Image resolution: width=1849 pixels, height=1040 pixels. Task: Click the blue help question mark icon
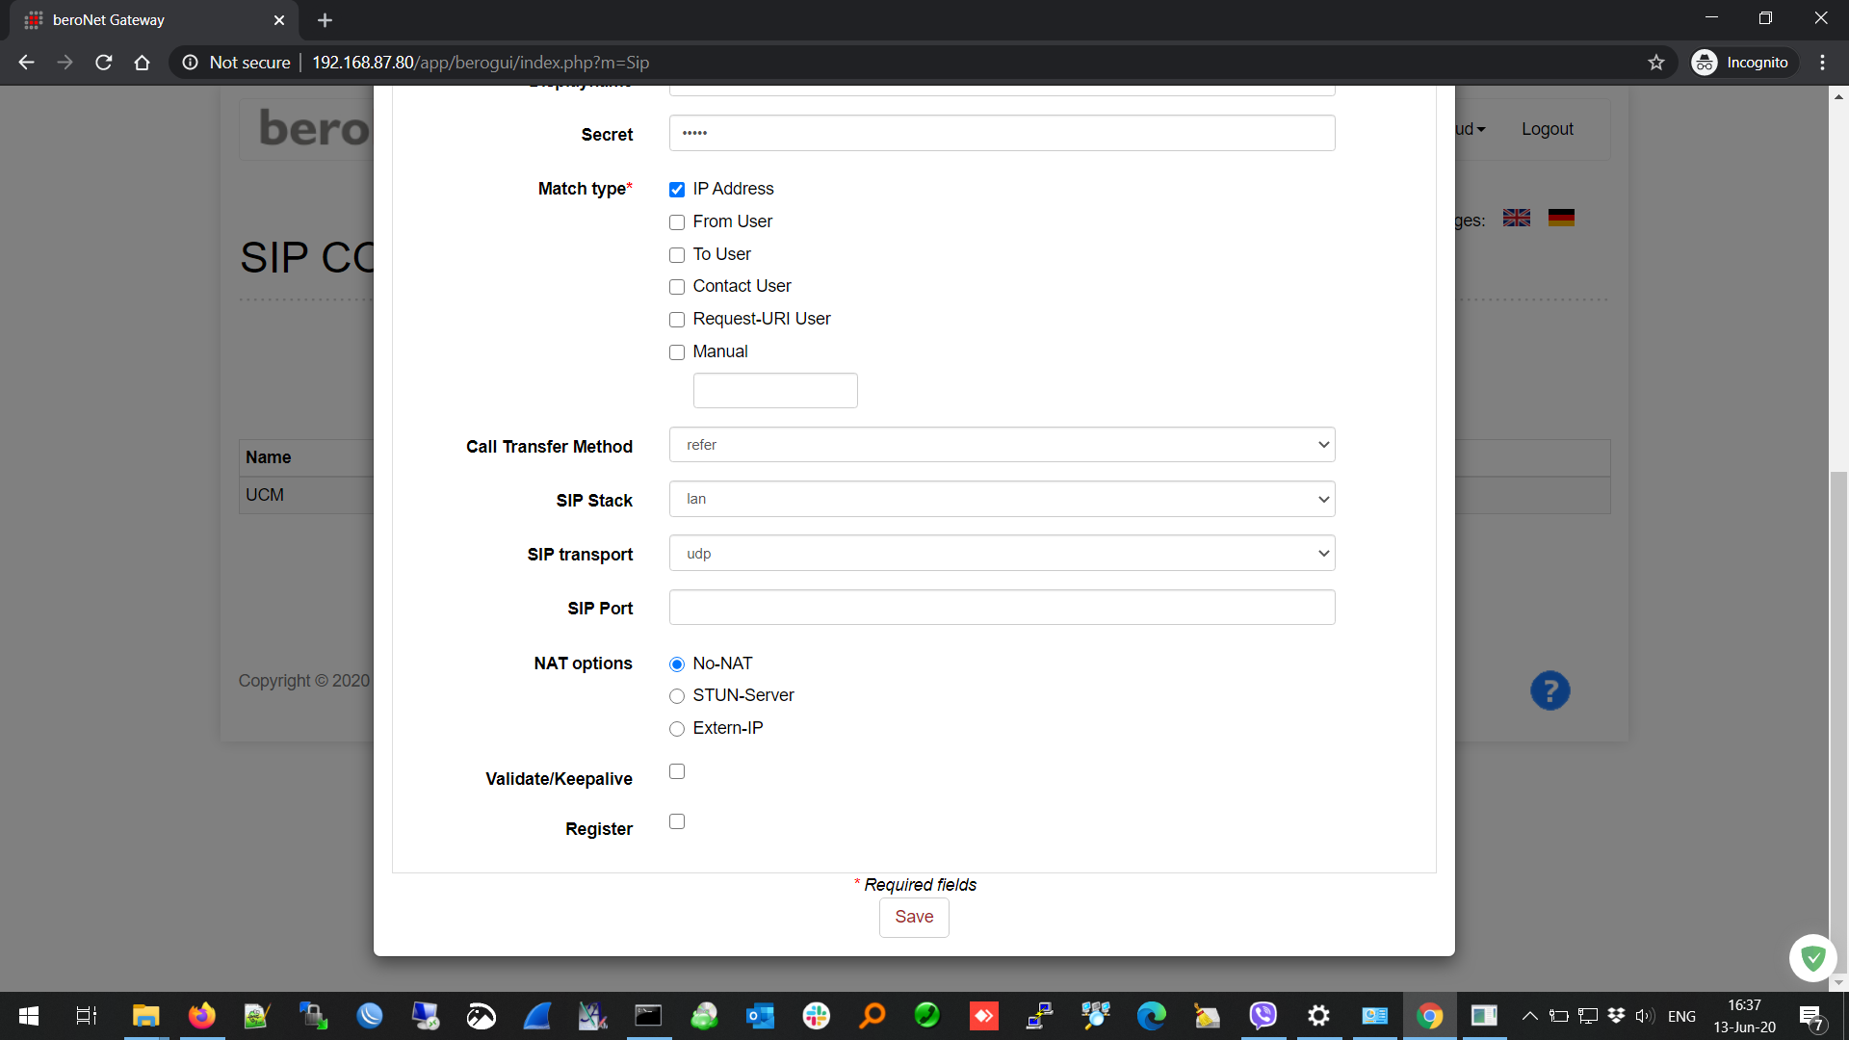tap(1550, 690)
